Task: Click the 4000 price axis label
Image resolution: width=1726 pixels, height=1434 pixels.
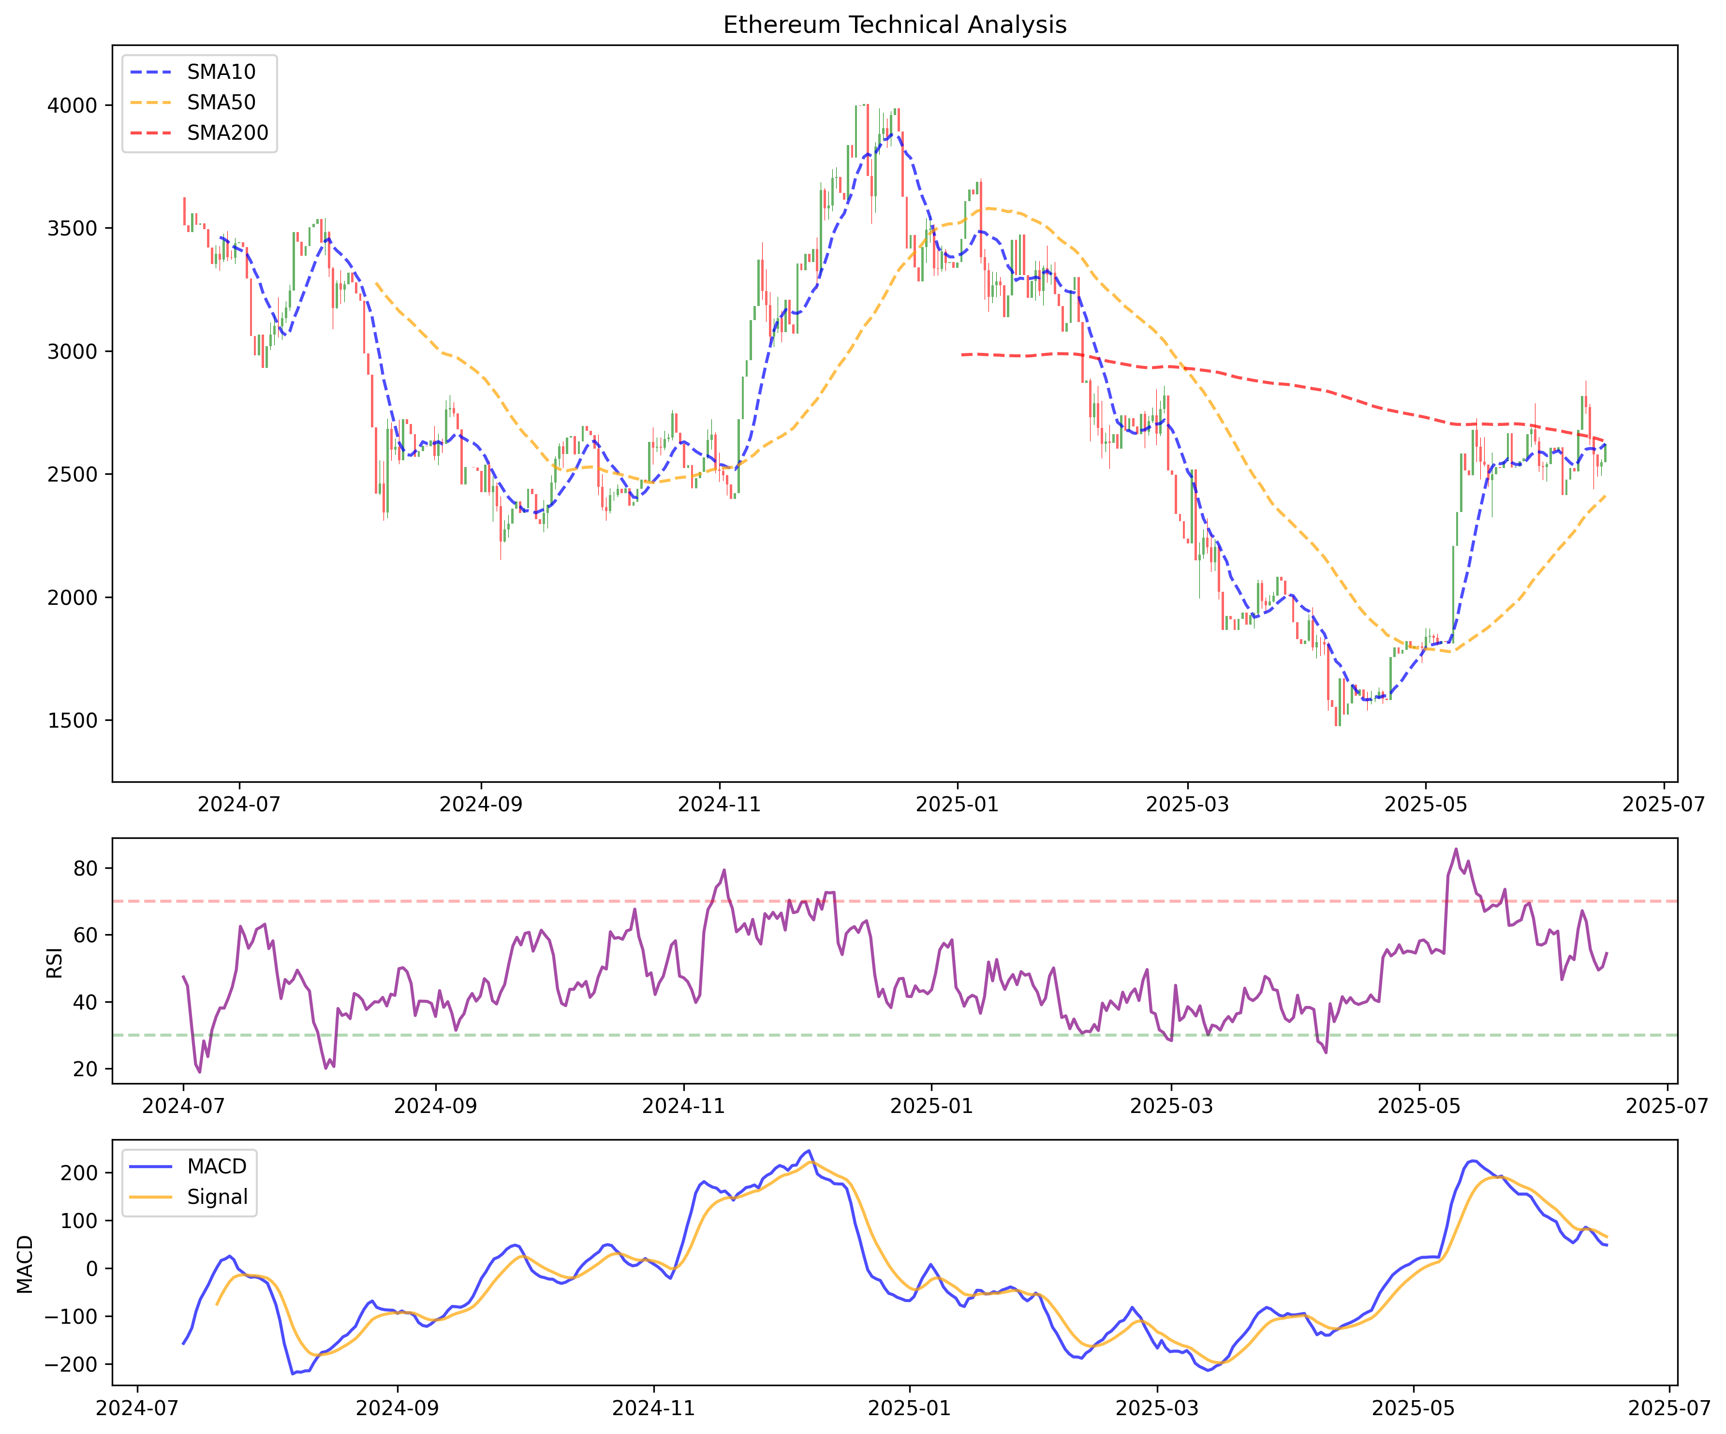Action: coord(73,106)
